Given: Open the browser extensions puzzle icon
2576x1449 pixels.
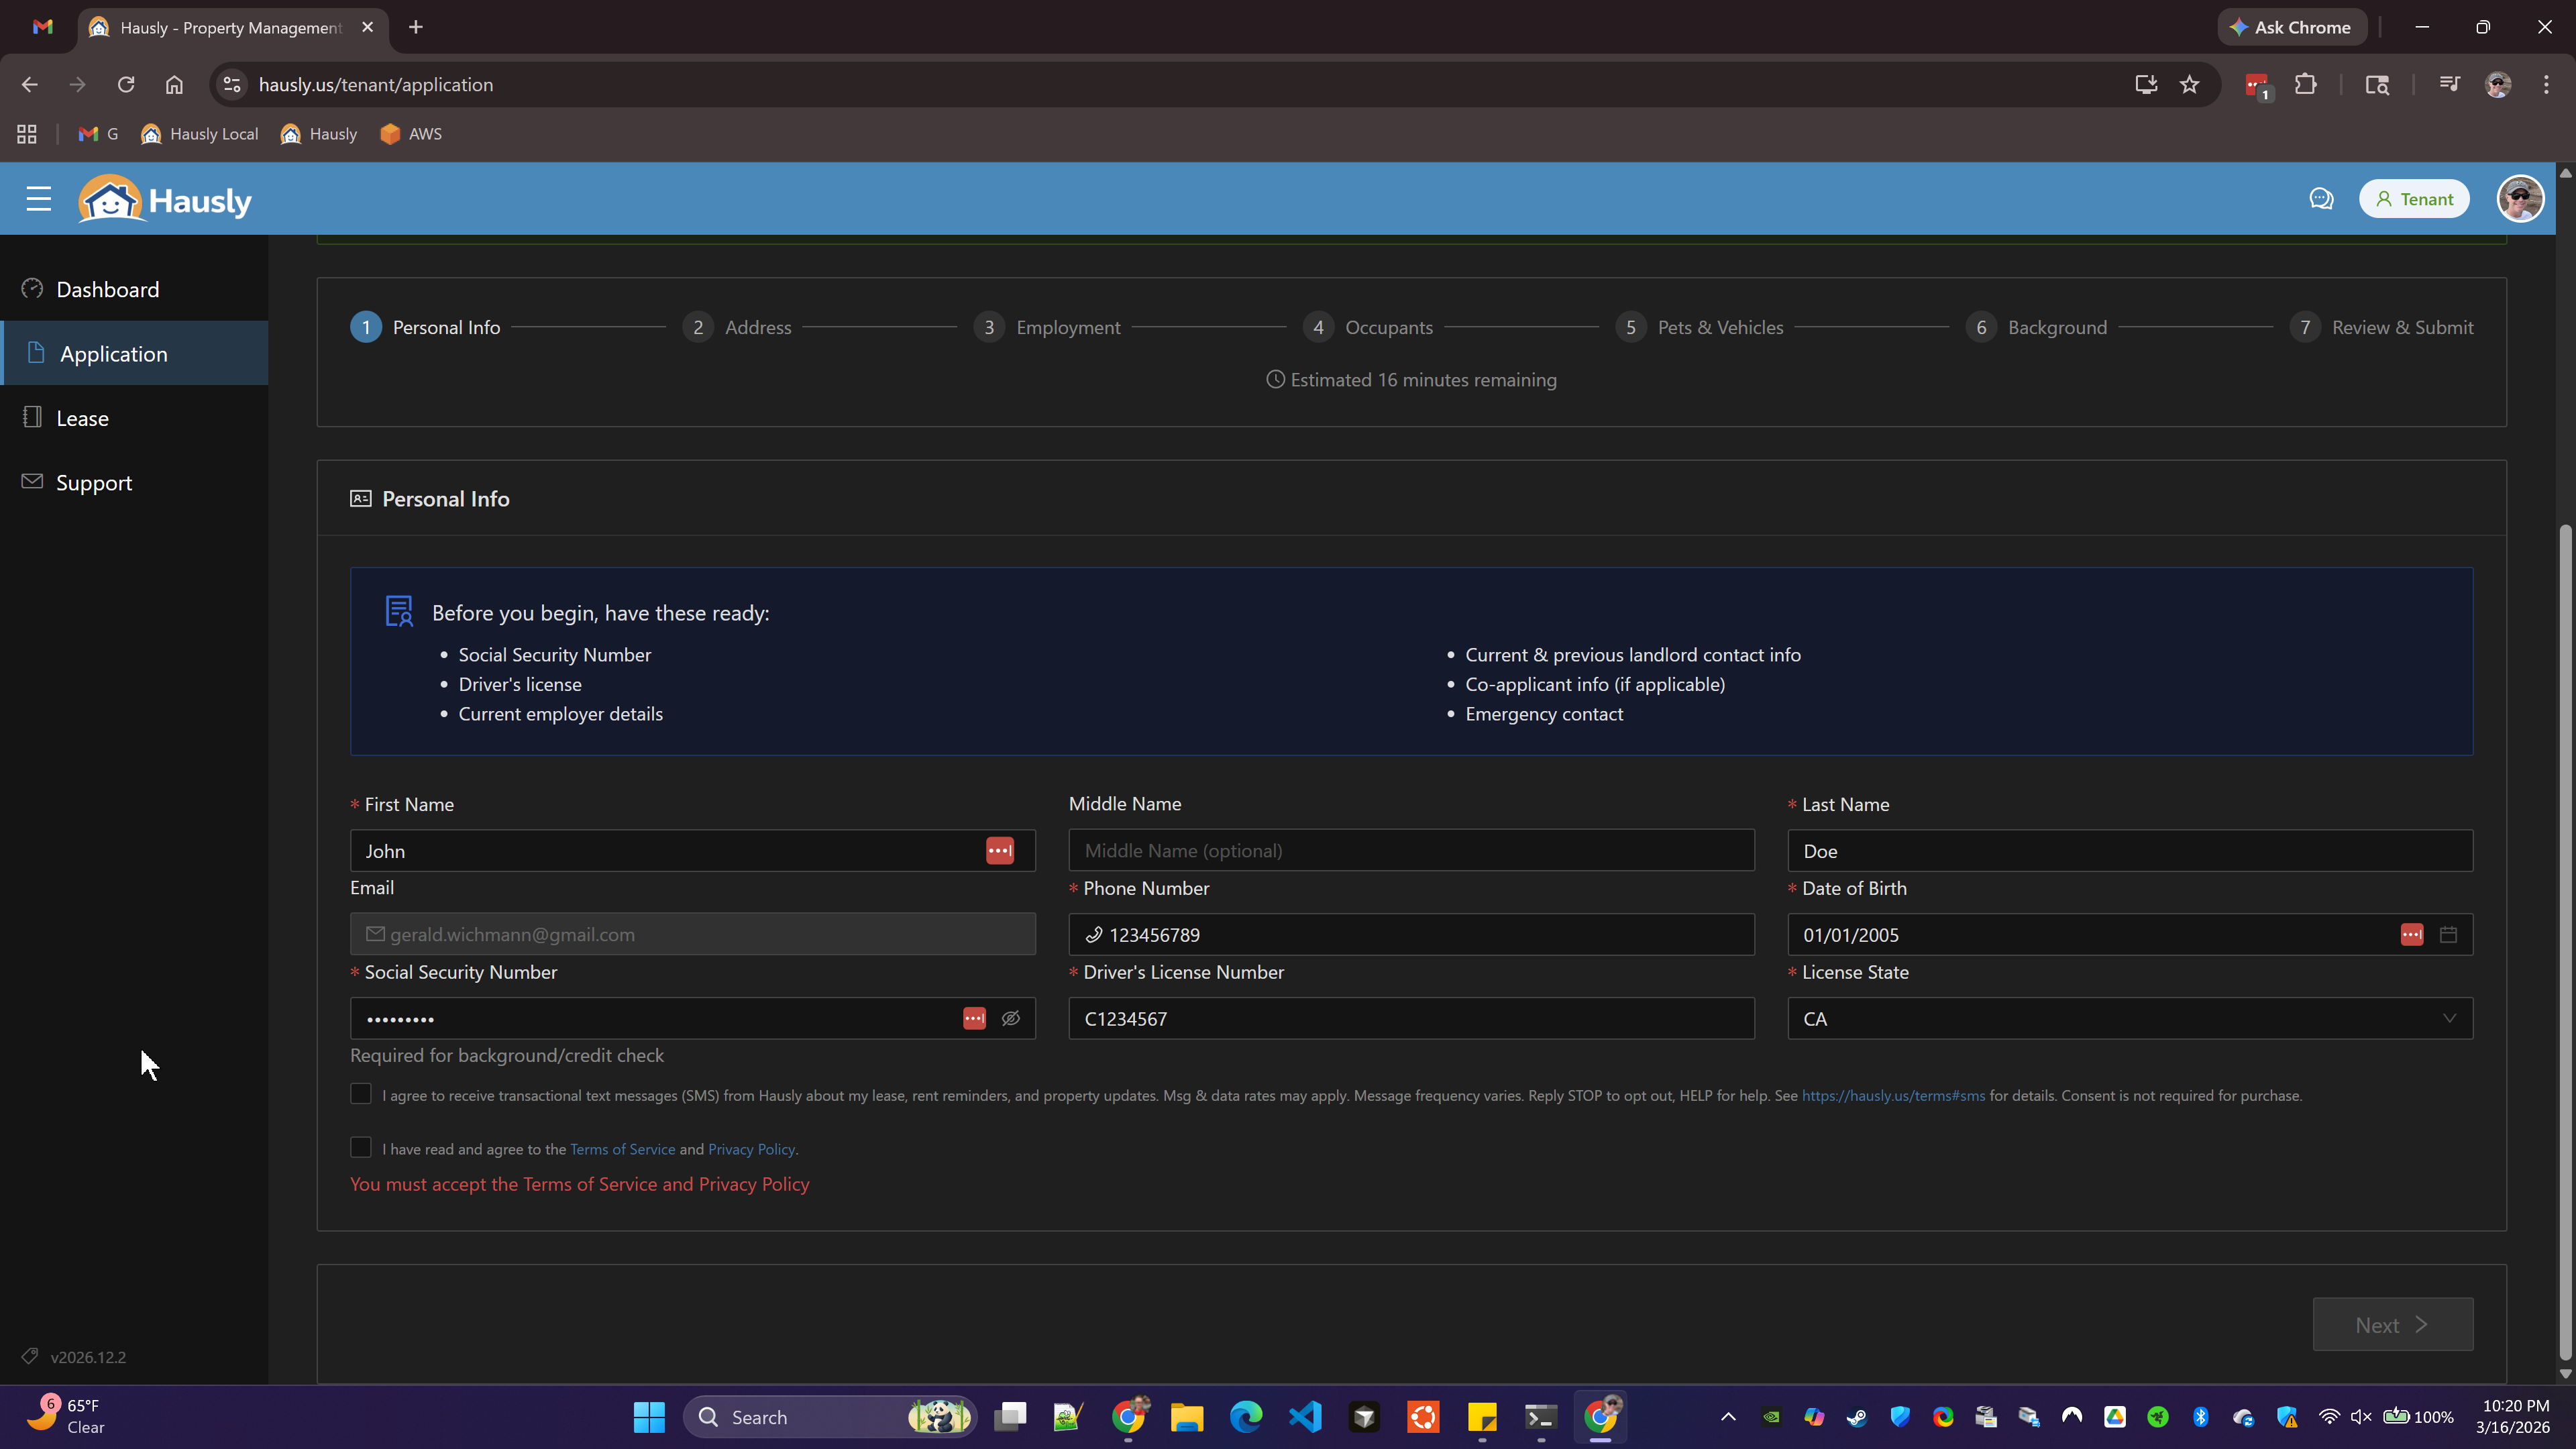Looking at the screenshot, I should click(x=2306, y=85).
